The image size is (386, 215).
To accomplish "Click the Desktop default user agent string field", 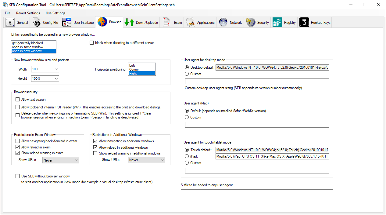I will tap(272, 67).
